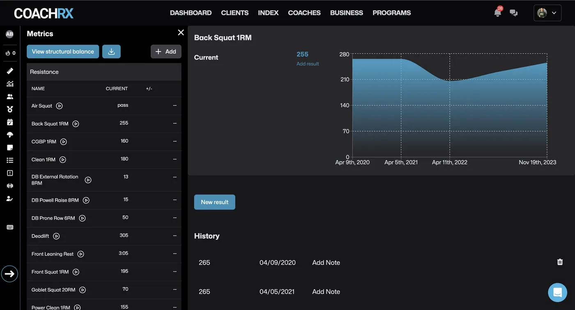This screenshot has width=575, height=310.
Task: Select the Deadlift metric name
Action: pos(40,236)
